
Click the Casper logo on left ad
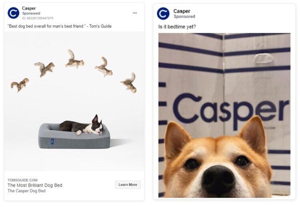(x=13, y=13)
